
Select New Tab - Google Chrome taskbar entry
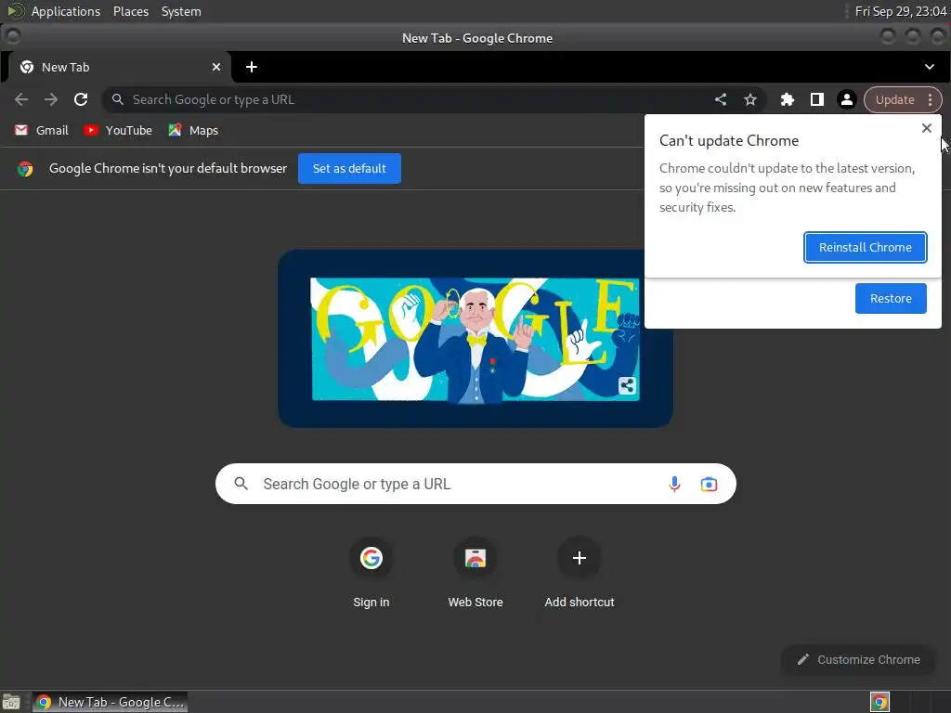pyautogui.click(x=110, y=702)
